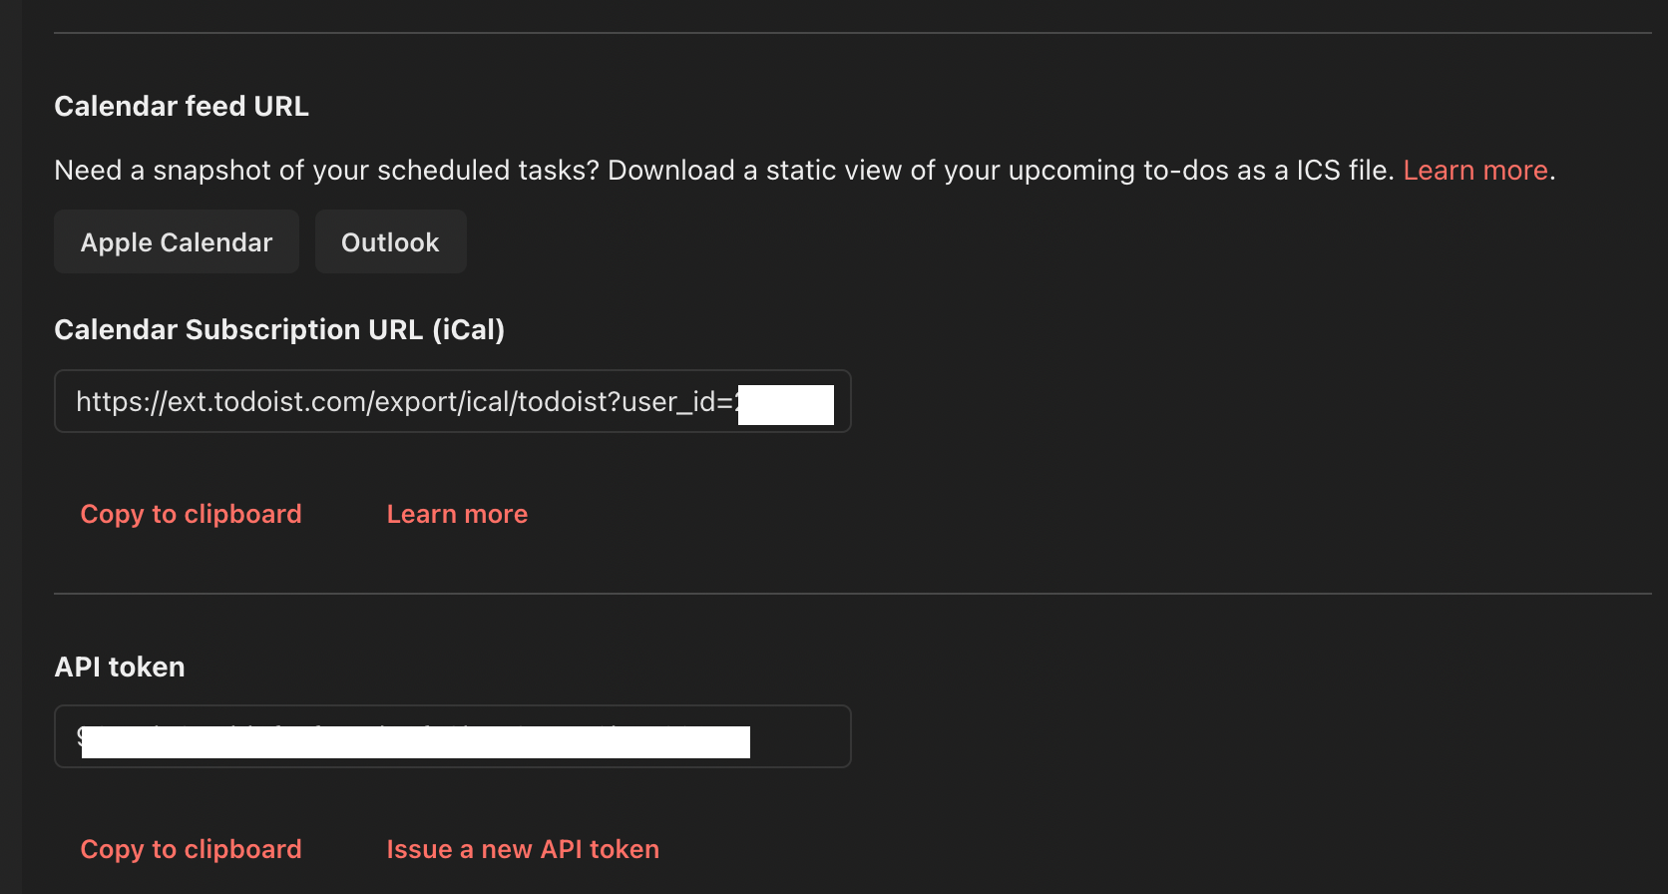Click the Calendar Subscription URL (iCal) heading

pos(279,330)
